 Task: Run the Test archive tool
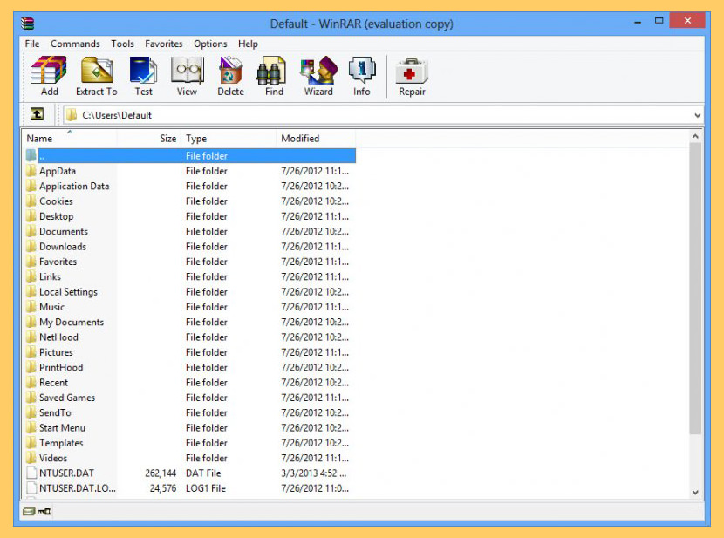tap(143, 70)
